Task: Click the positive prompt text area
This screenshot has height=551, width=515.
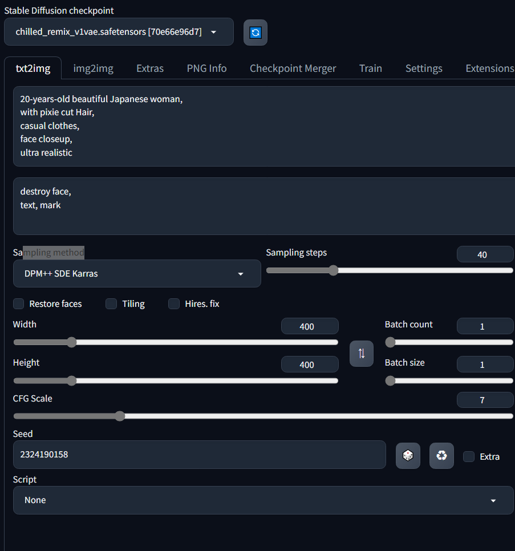Action: point(264,126)
